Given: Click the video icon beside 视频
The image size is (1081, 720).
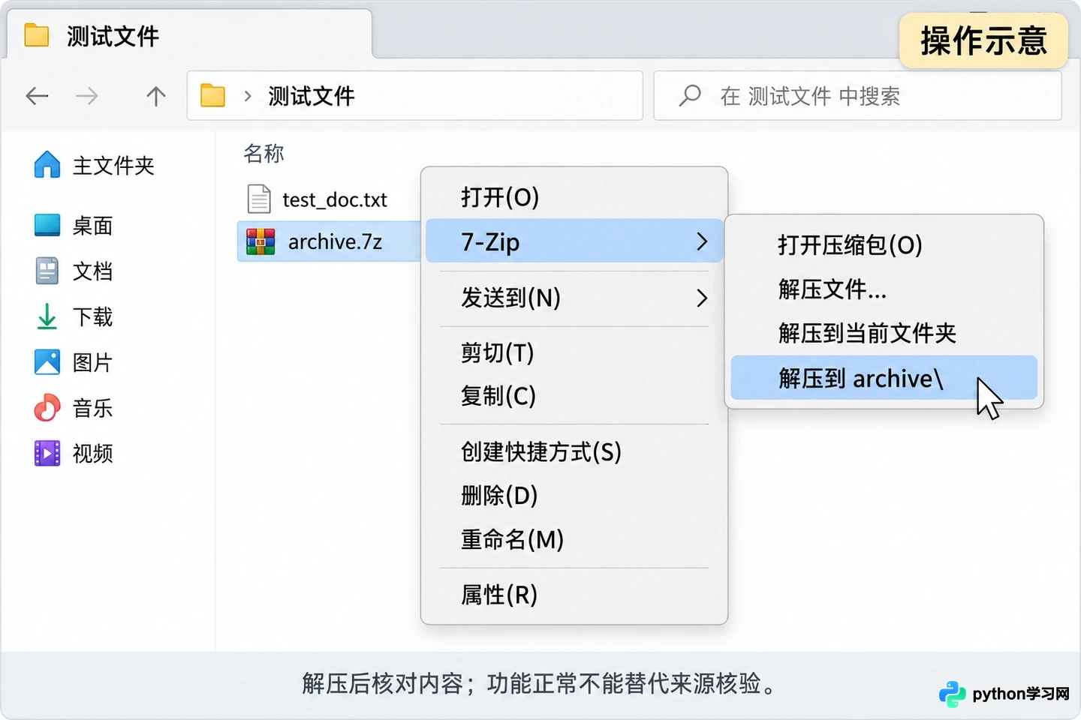Looking at the screenshot, I should coord(47,453).
